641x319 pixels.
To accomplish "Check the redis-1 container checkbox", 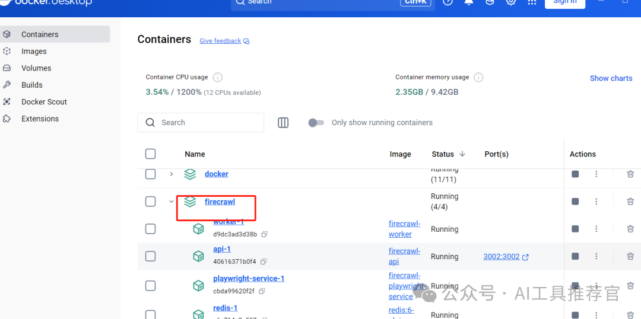I will point(150,314).
